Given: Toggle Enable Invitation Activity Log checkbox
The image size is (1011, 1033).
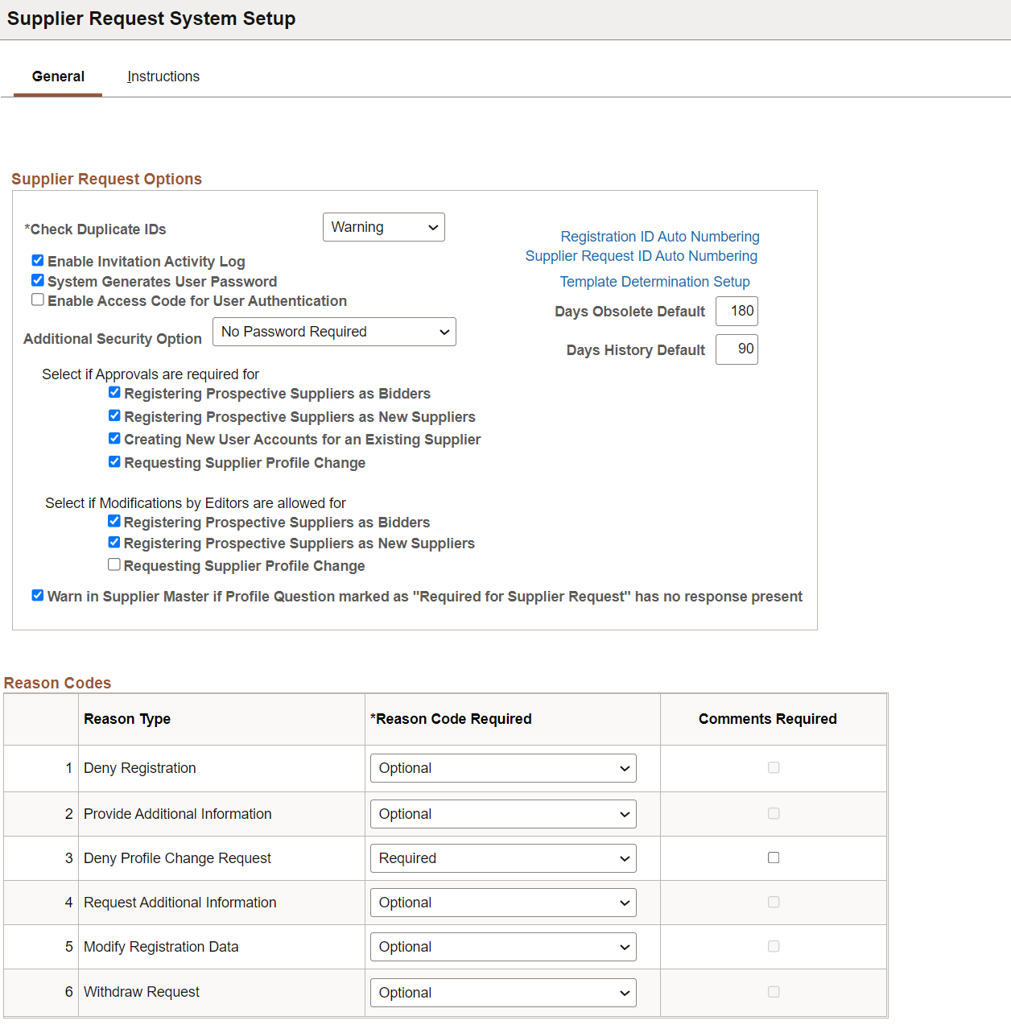Looking at the screenshot, I should (x=38, y=260).
